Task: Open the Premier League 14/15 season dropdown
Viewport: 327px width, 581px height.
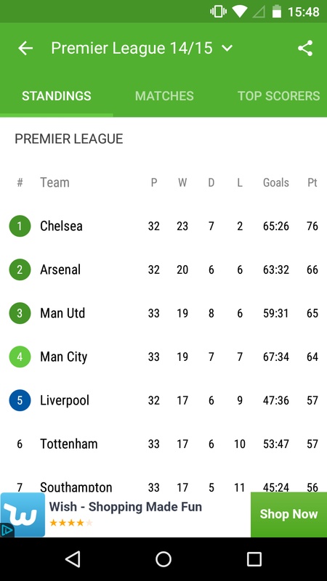Action: tap(142, 48)
